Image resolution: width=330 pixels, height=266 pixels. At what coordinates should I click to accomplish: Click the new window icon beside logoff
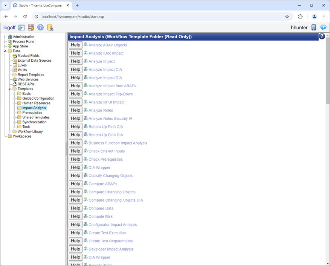coord(21,27)
